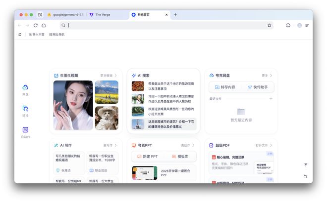Open the page settings sliders icon

coord(306,176)
